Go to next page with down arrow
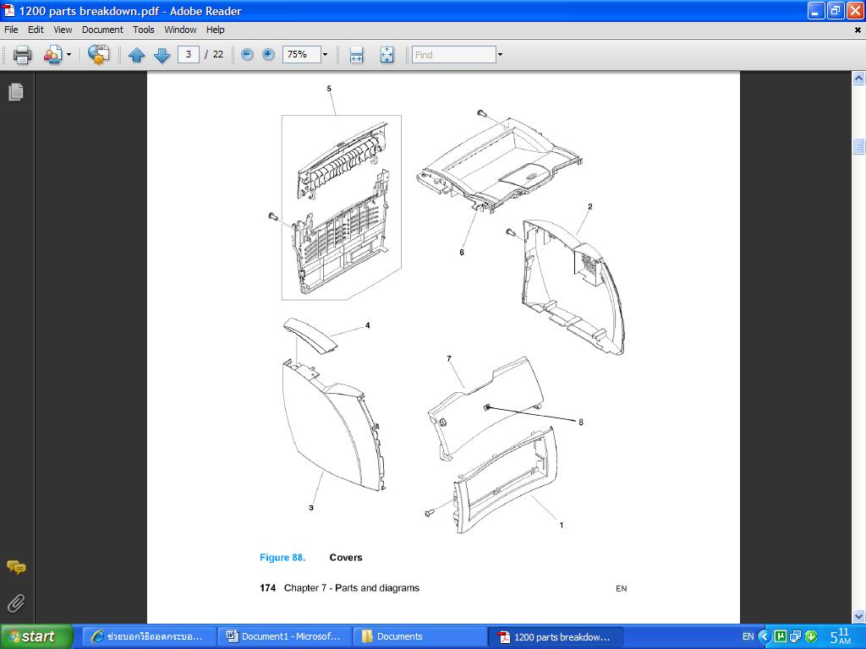 pos(162,55)
